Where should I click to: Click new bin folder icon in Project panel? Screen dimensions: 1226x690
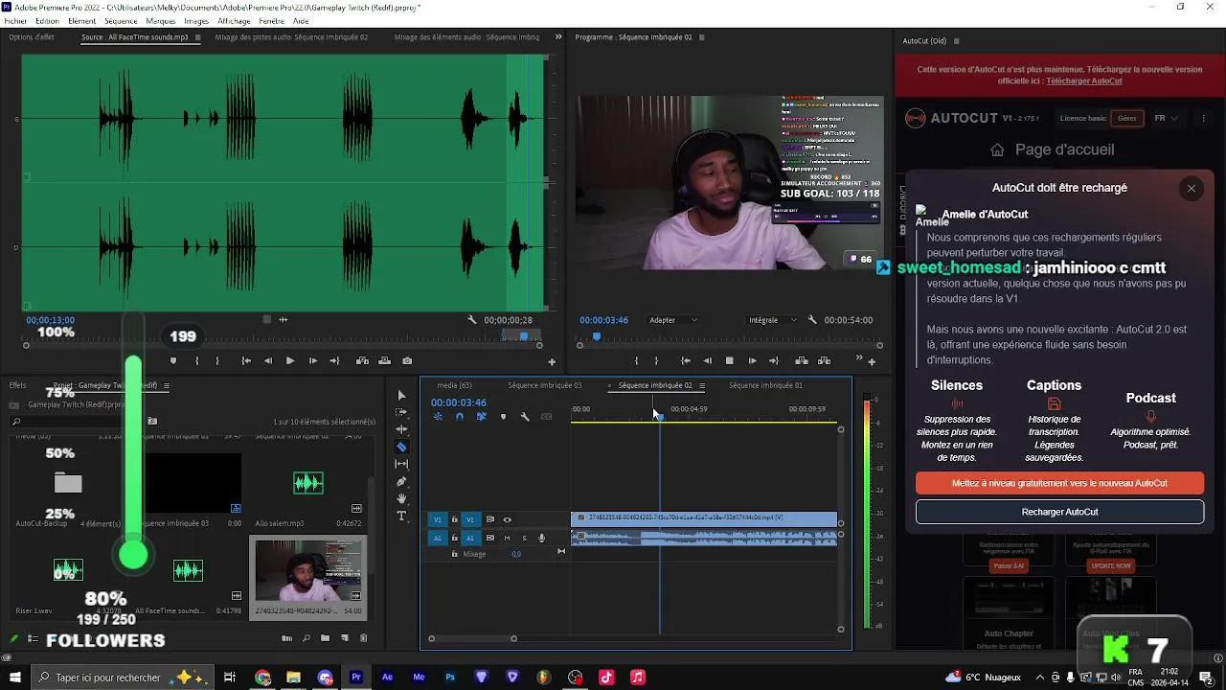tap(325, 638)
